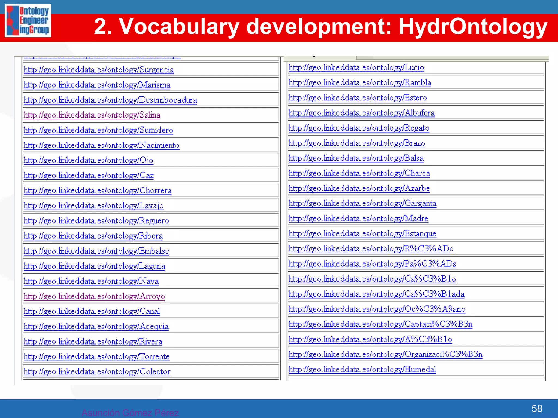This screenshot has width=558, height=418.
Task: Follow the Nacimiento ontology link
Action: (x=101, y=145)
